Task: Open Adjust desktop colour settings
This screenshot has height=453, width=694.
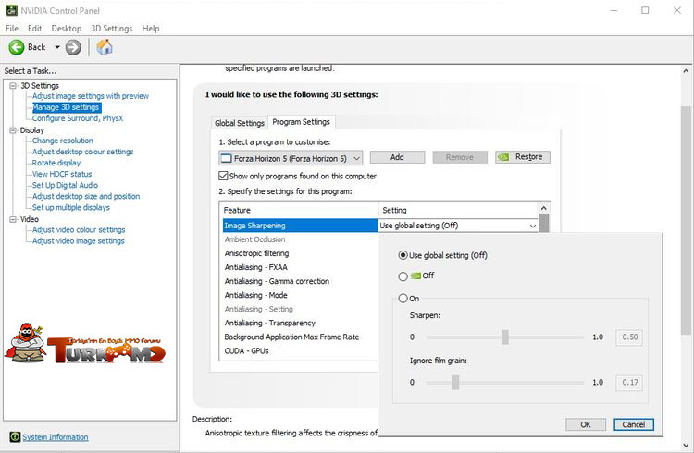Action: [x=82, y=152]
